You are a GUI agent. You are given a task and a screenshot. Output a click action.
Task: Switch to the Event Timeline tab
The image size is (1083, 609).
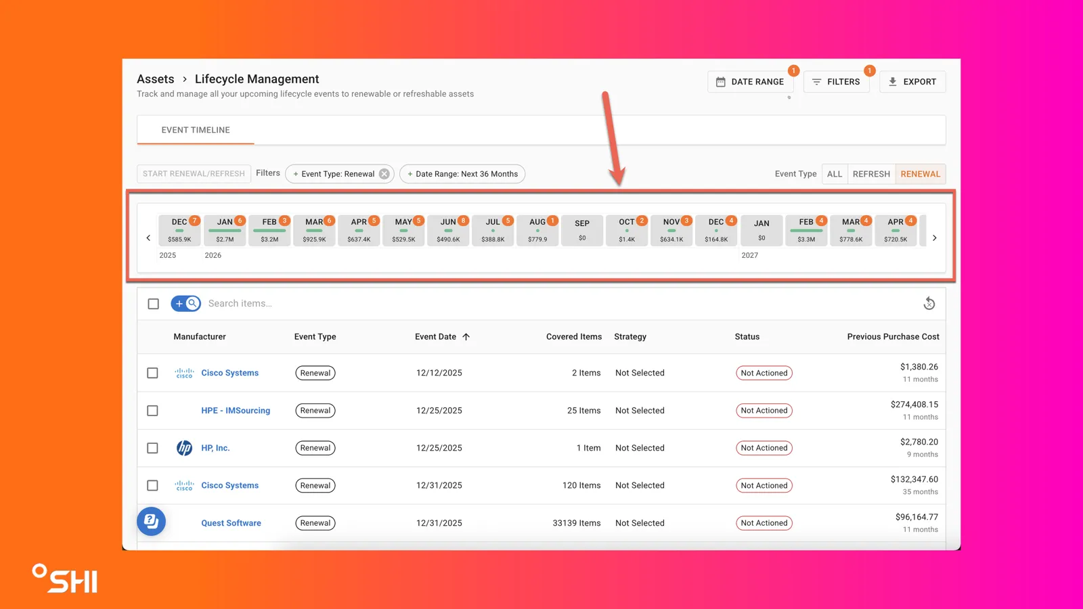pos(196,130)
